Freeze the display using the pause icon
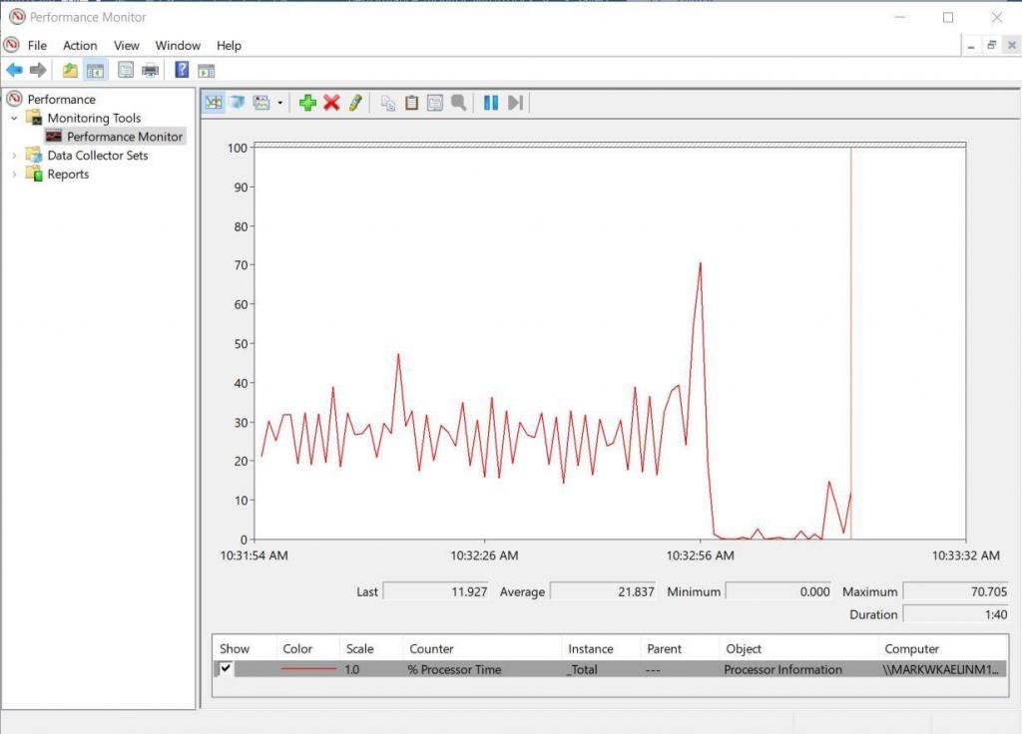Screen dimensions: 1022x734 click(x=490, y=102)
